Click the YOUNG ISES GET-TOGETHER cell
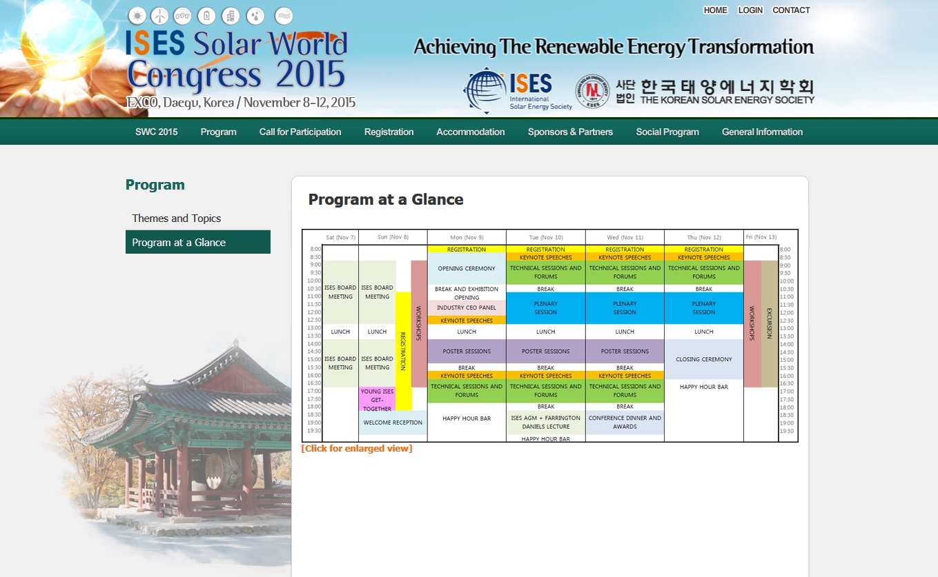The height and width of the screenshot is (577, 938). click(x=377, y=400)
